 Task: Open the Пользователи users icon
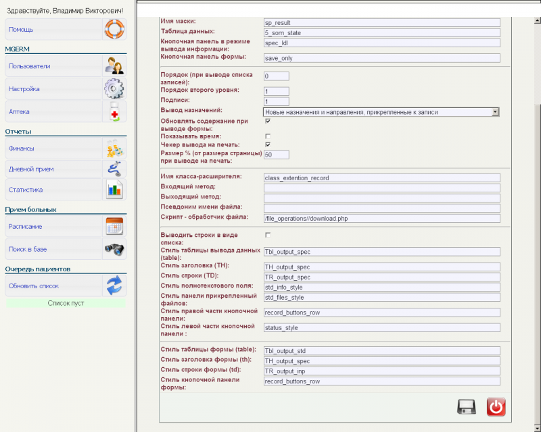click(114, 66)
